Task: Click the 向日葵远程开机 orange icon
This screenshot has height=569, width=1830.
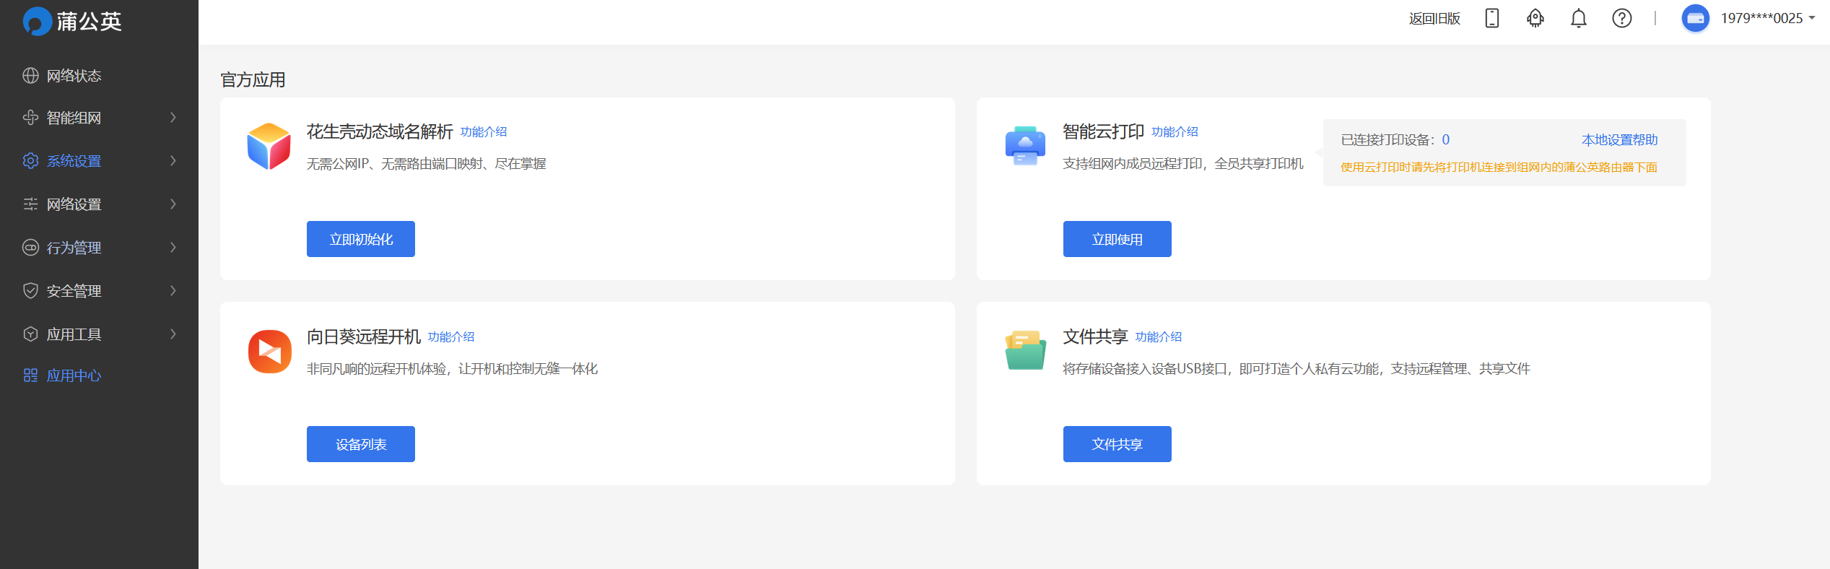Action: 269,351
